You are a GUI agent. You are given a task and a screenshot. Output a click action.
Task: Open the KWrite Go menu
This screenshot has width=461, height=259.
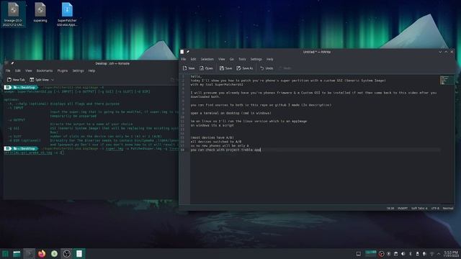point(232,59)
